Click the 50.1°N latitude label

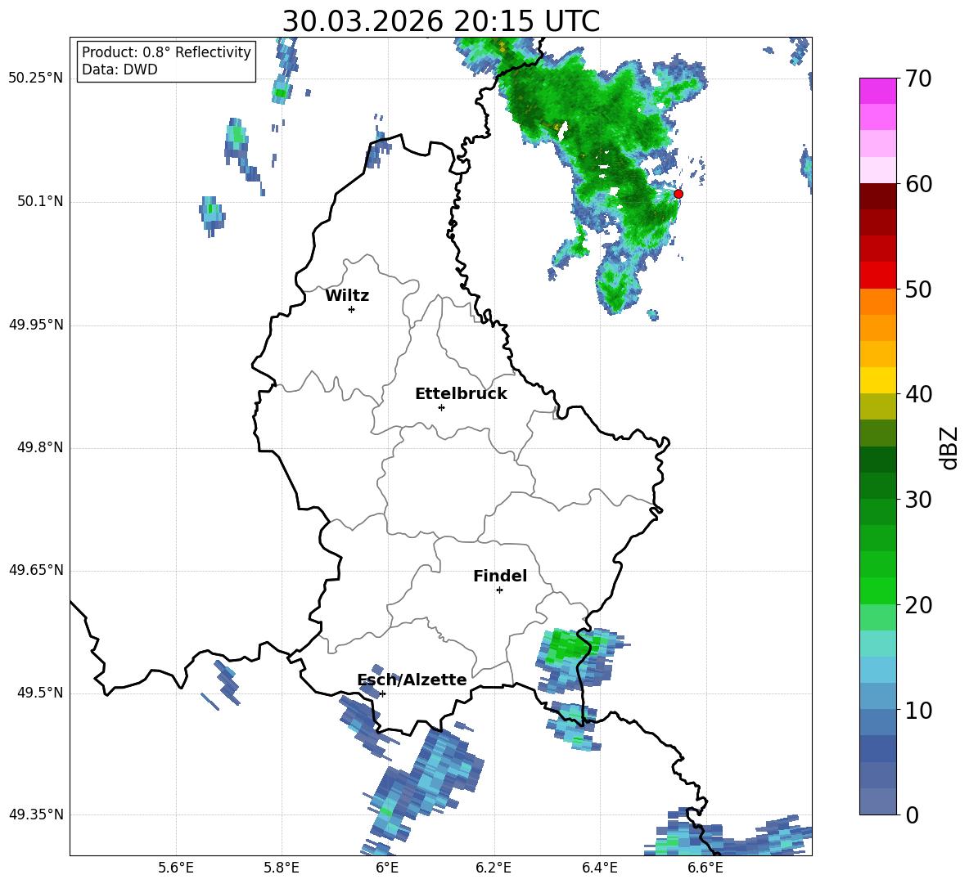(40, 201)
